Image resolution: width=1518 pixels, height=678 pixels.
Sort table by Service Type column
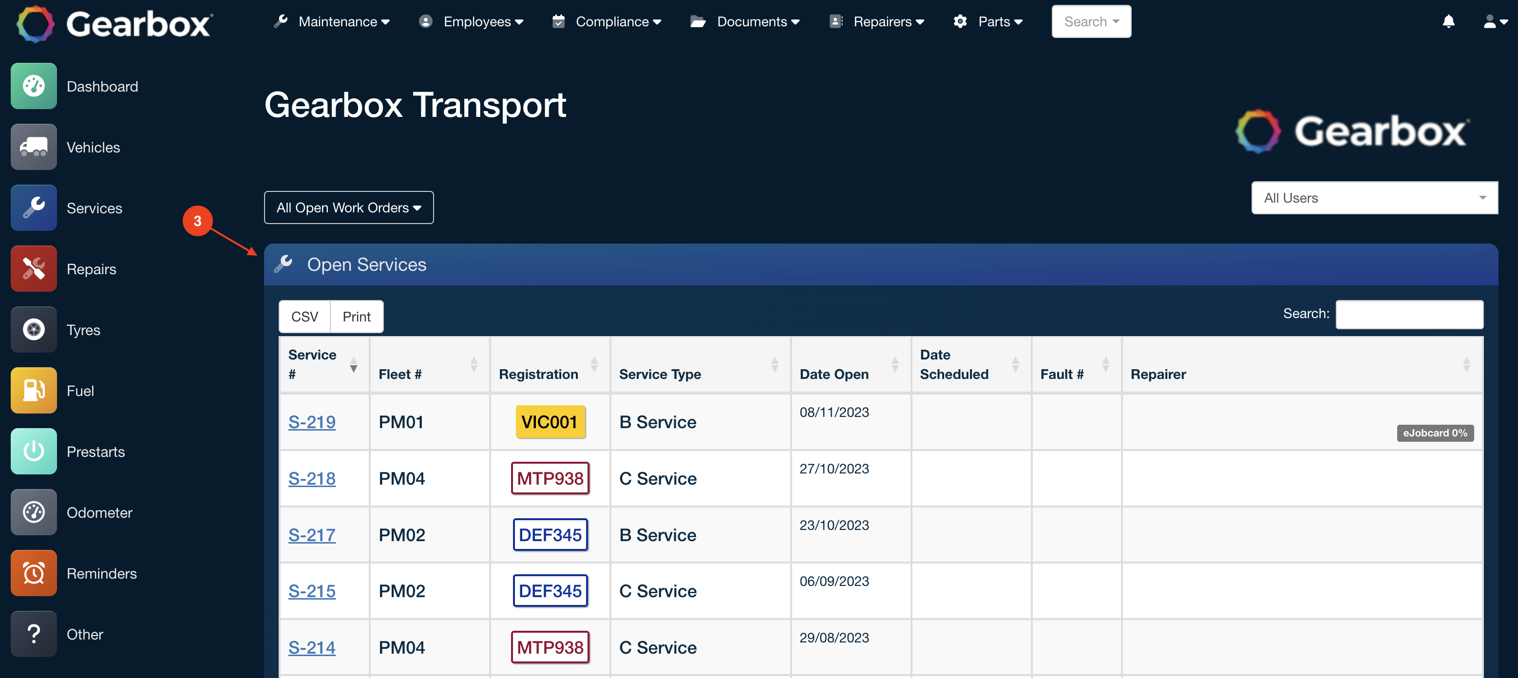pos(701,364)
